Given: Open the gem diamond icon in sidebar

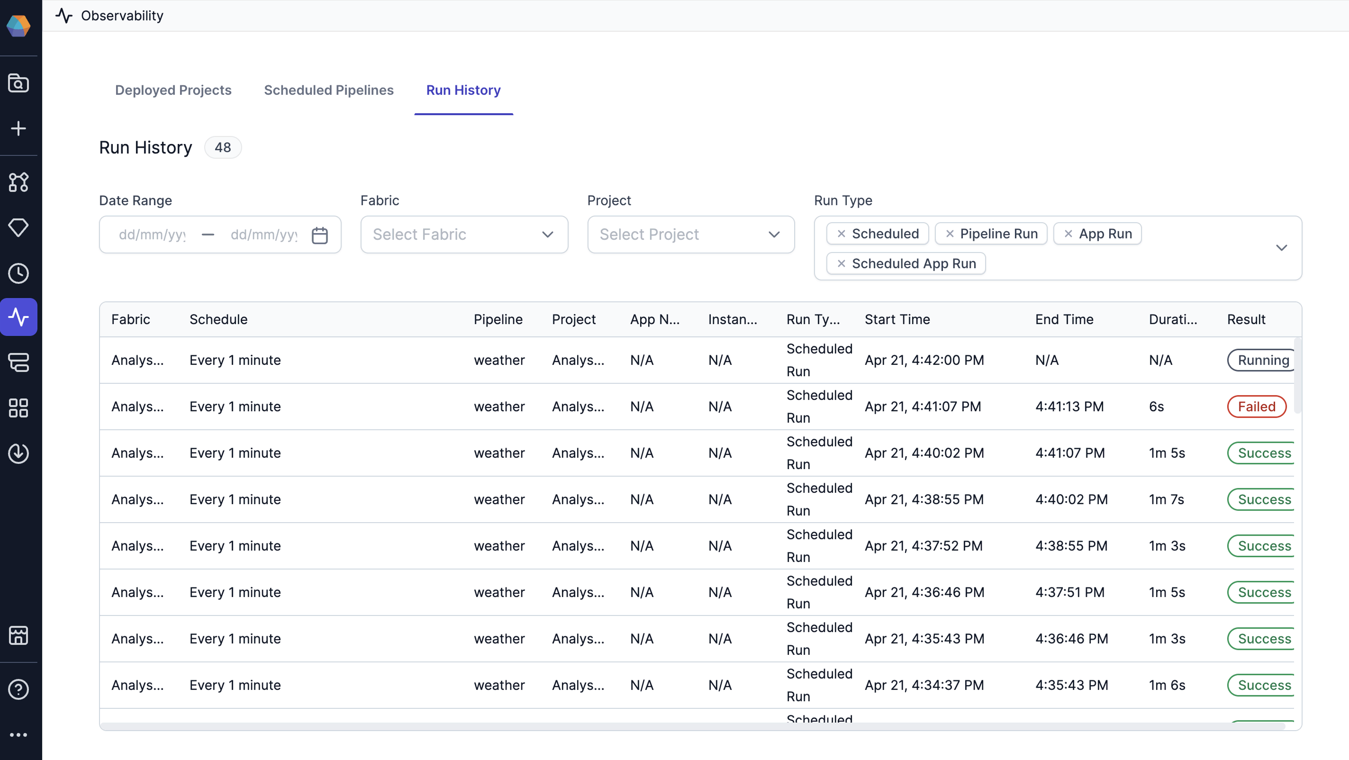Looking at the screenshot, I should (x=18, y=227).
